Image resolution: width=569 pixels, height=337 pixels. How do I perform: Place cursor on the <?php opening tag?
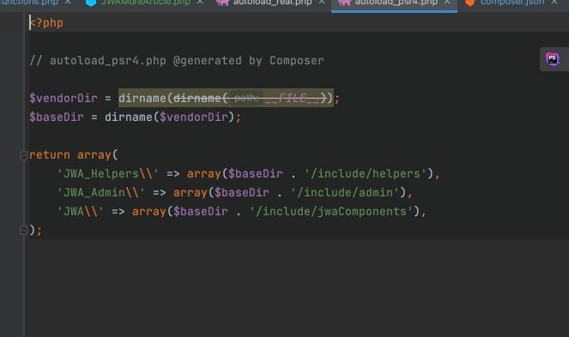coord(46,23)
